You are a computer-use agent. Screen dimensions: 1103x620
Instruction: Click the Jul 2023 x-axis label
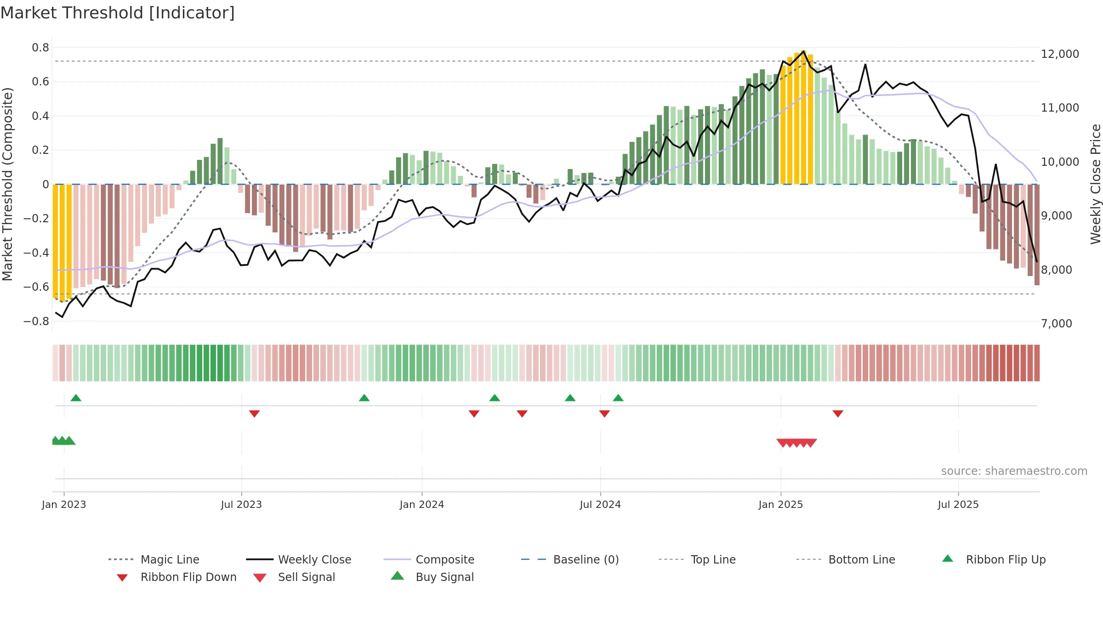click(241, 505)
